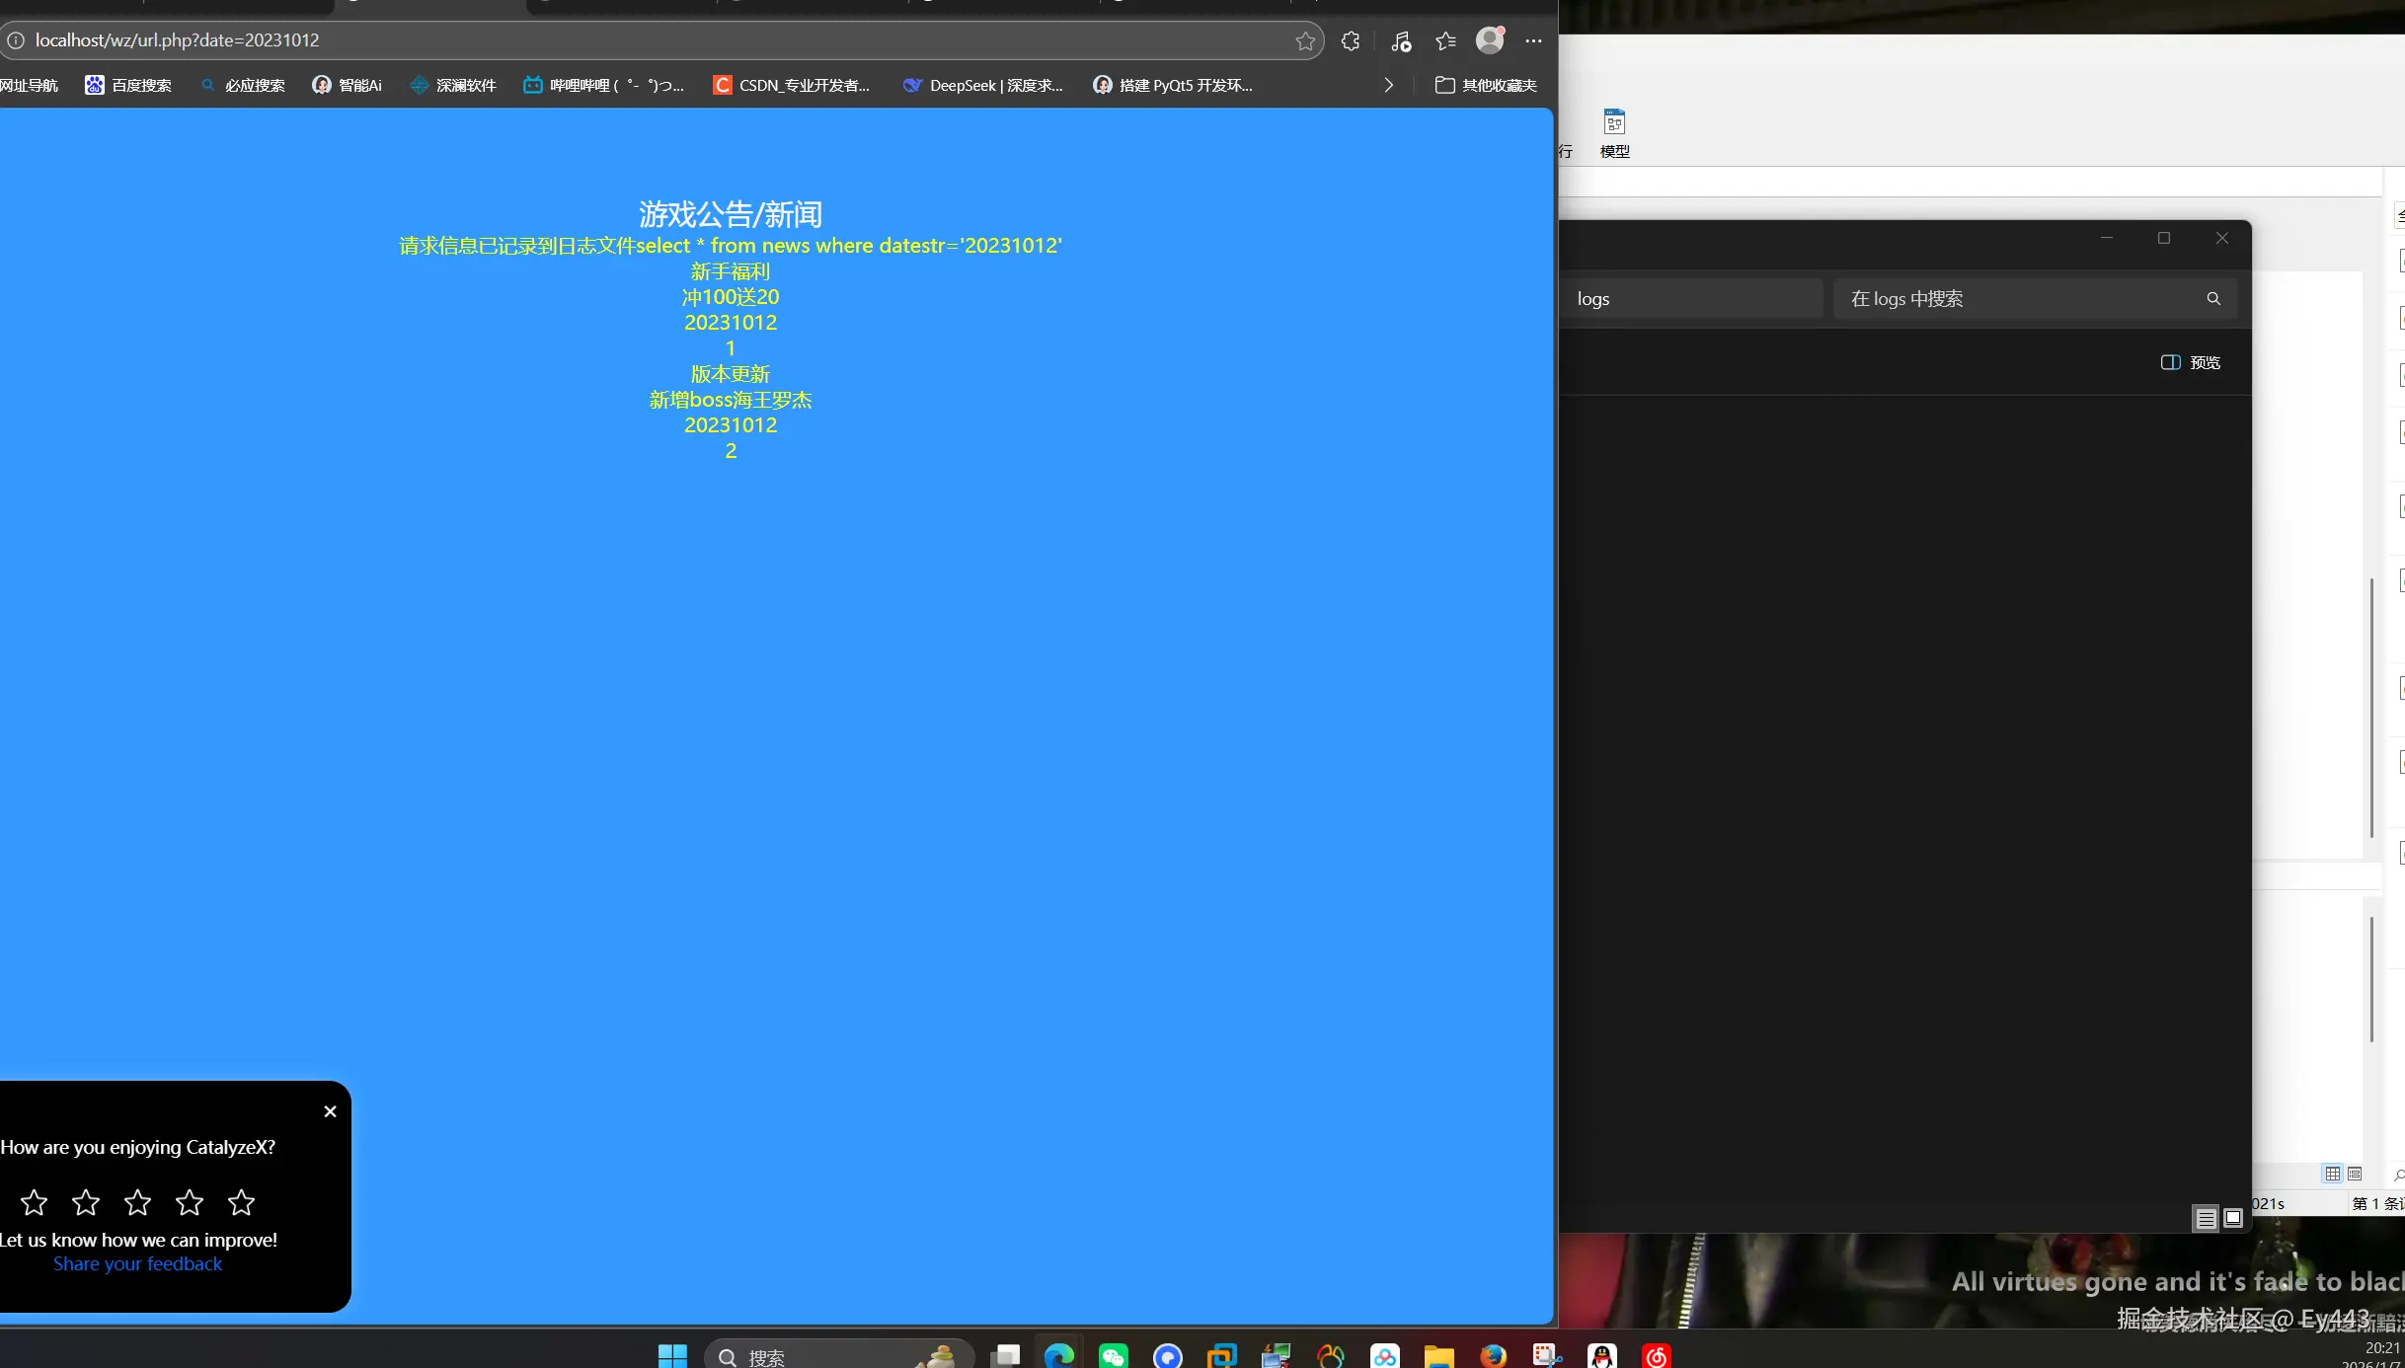Click the browser profile avatar
Viewport: 2405px width, 1368px height.
coord(1489,40)
